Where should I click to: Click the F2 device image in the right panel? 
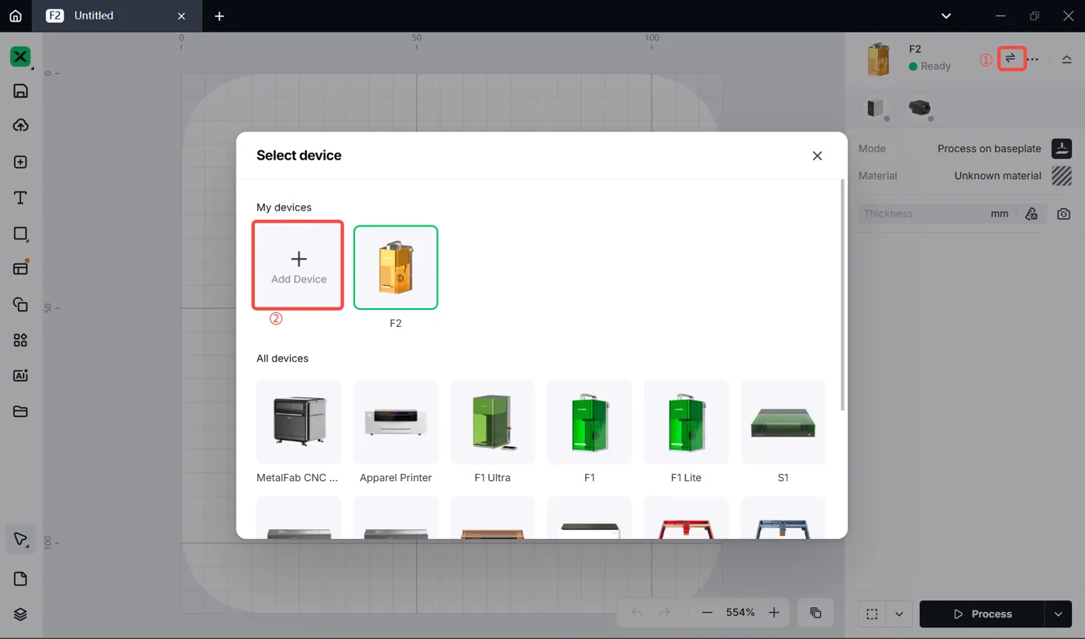pyautogui.click(x=879, y=59)
